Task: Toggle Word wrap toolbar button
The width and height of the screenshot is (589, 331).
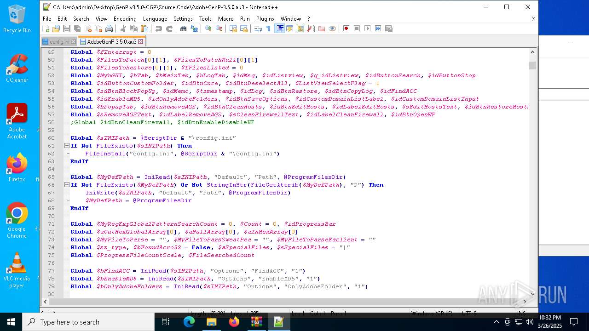Action: (258, 29)
